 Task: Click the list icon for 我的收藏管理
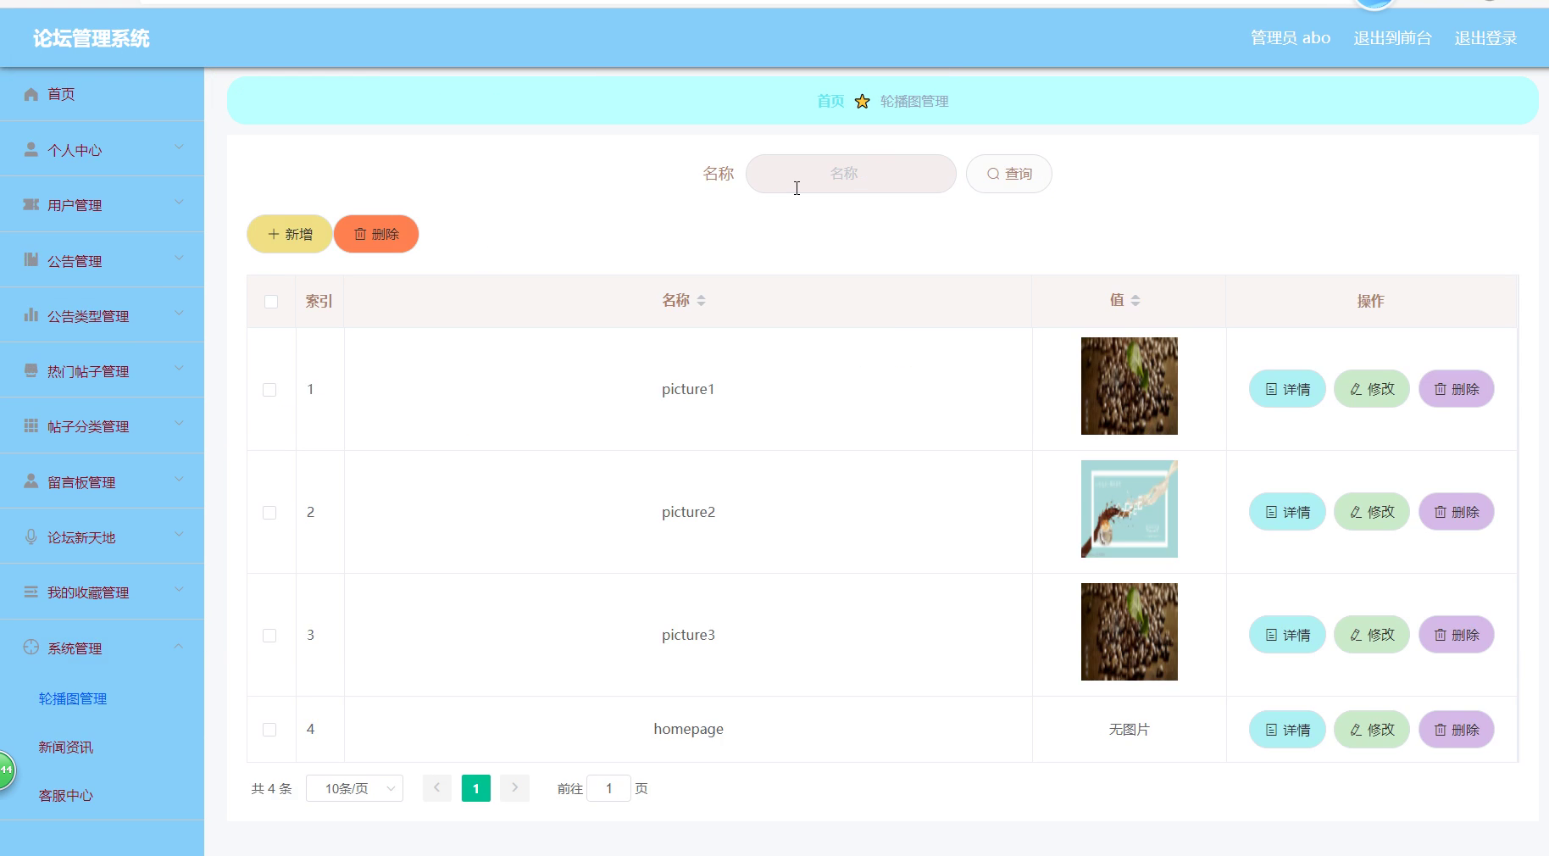31,592
